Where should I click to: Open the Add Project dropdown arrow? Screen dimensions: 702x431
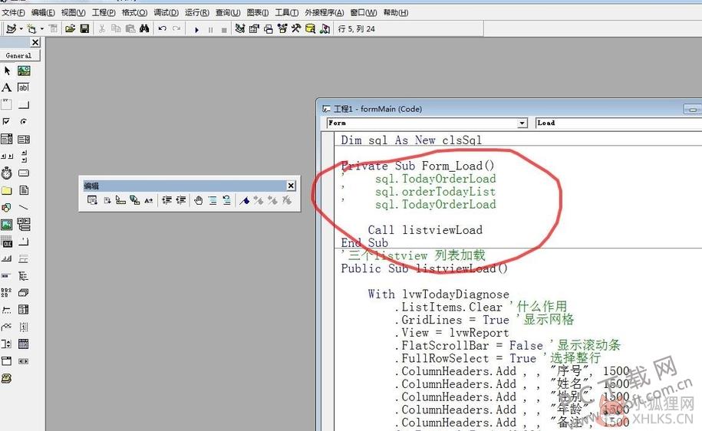(x=21, y=28)
